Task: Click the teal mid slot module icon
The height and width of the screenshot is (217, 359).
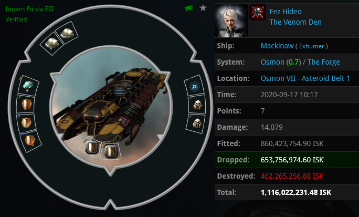Action: tap(28, 86)
